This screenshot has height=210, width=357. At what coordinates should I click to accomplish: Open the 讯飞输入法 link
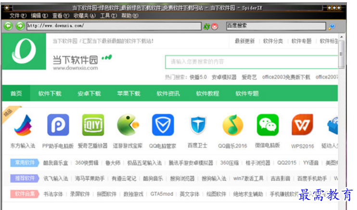click(56, 179)
